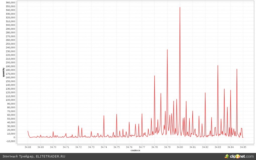Click the peak at 34.75
The width and height of the screenshot is (256, 160).
tap(117, 114)
